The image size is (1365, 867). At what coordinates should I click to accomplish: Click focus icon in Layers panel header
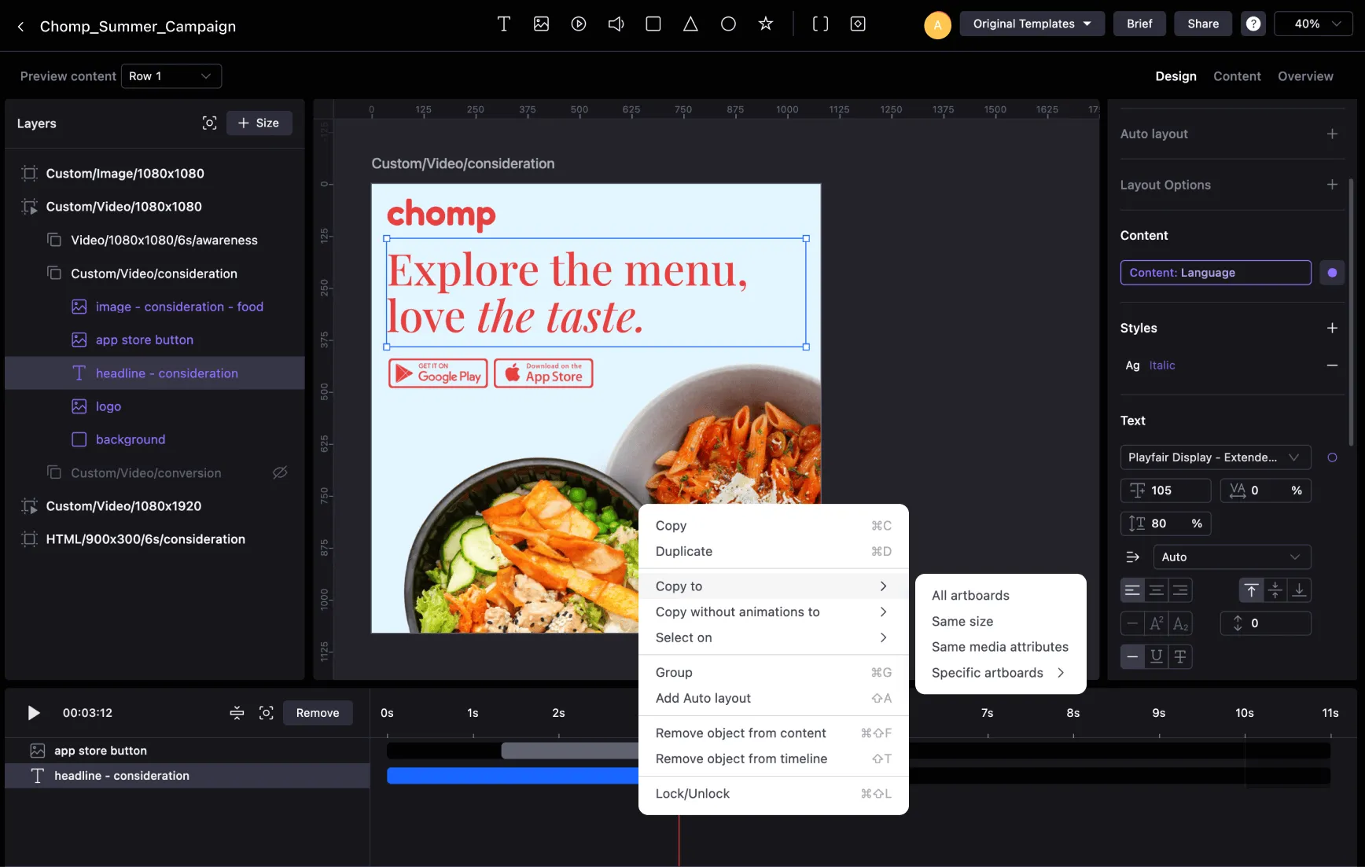click(x=209, y=123)
